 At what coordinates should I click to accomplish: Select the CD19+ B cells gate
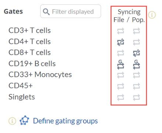[x=32, y=64]
